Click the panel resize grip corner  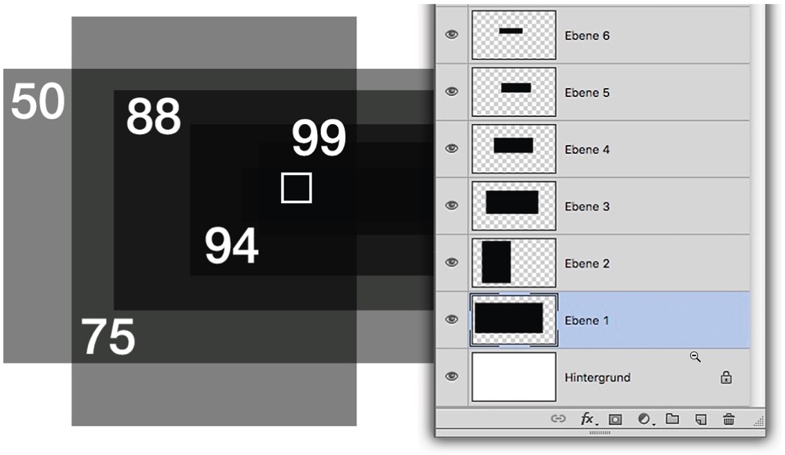pyautogui.click(x=760, y=422)
